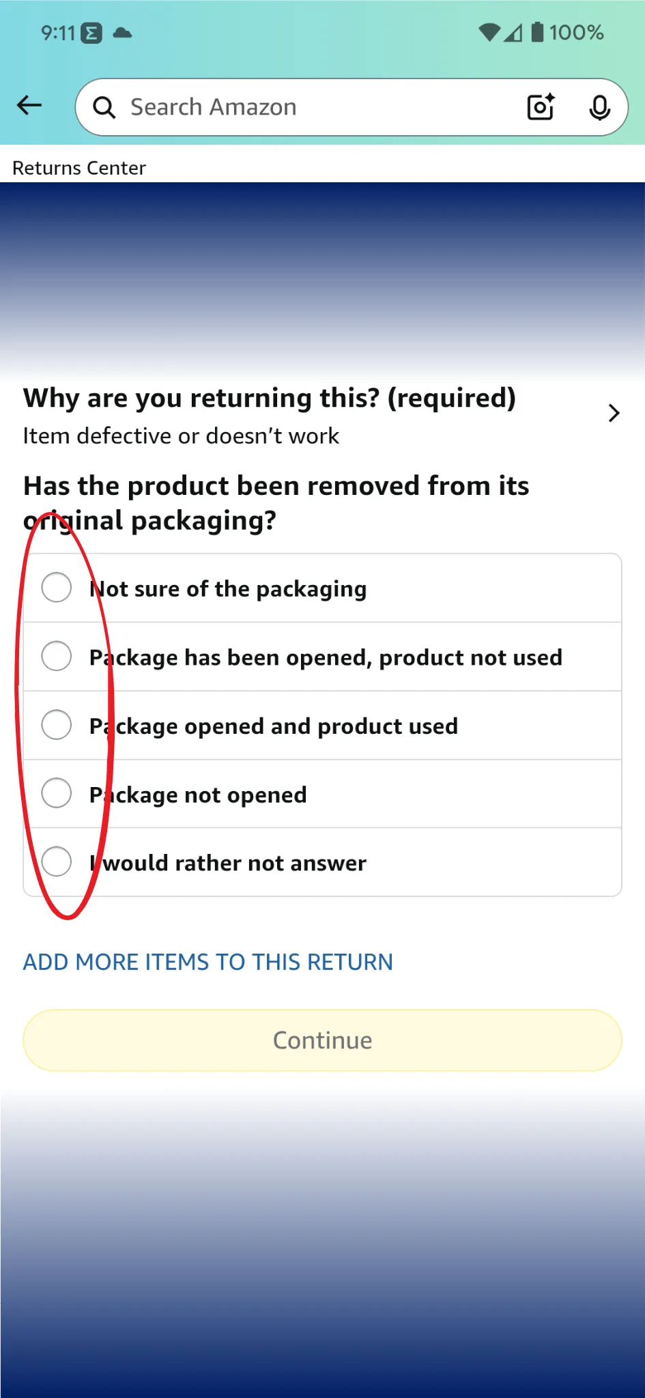645x1398 pixels.
Task: Expand return reason chevron arrow
Action: [x=614, y=413]
